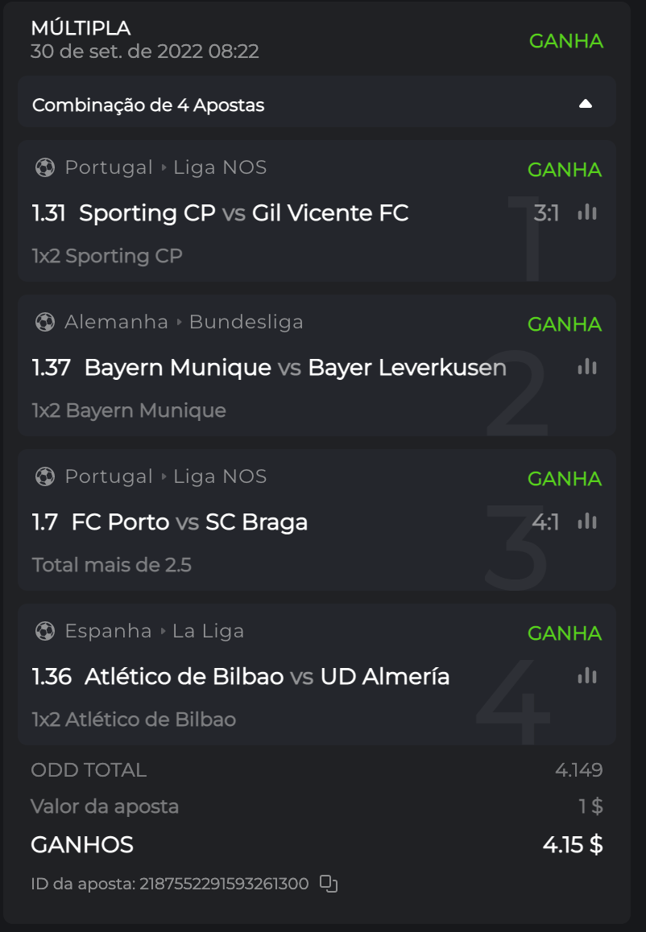Open Bayern Munique vs Bayer Leverkusen match
This screenshot has height=932, width=646.
click(x=295, y=368)
